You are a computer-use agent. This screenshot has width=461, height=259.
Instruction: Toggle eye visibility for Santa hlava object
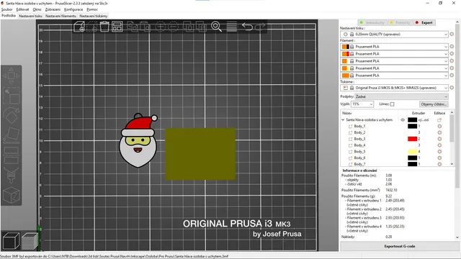click(403, 120)
